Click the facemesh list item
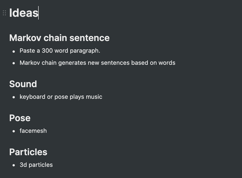Image resolution: width=242 pixels, height=178 pixels. tap(33, 131)
